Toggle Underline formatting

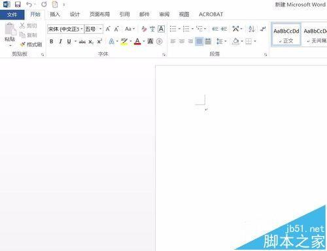pos(69,41)
